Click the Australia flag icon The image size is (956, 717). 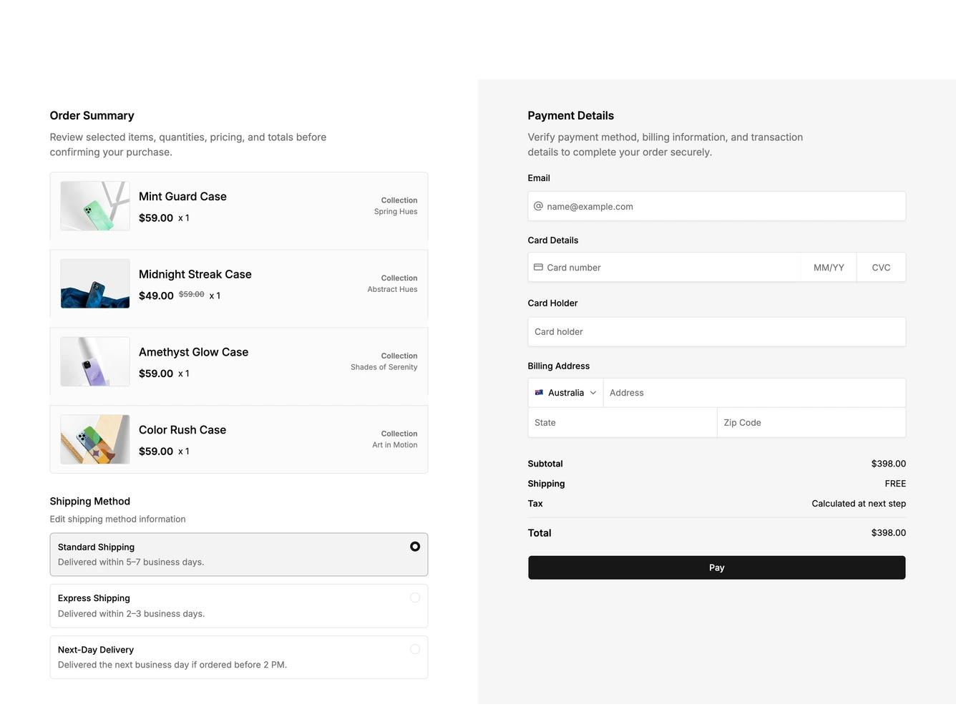point(539,393)
